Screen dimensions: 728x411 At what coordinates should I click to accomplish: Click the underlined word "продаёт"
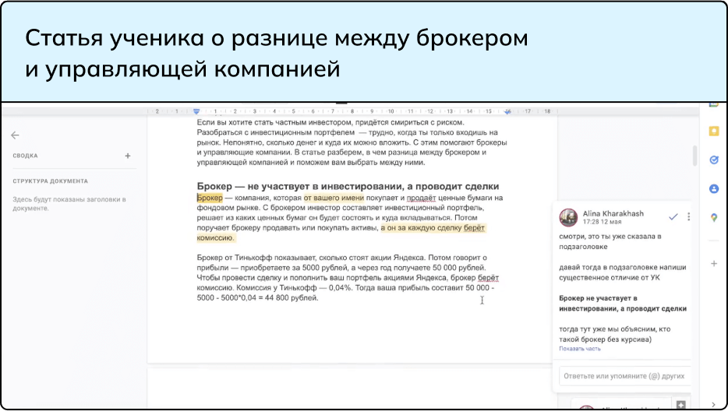tap(422, 198)
